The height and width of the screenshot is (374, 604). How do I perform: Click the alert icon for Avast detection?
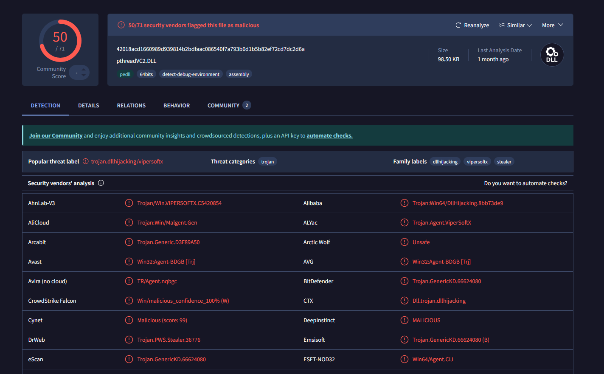[129, 262]
